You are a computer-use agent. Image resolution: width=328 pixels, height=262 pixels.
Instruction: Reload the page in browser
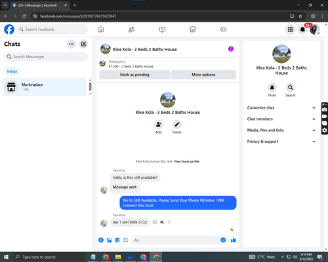[24, 16]
